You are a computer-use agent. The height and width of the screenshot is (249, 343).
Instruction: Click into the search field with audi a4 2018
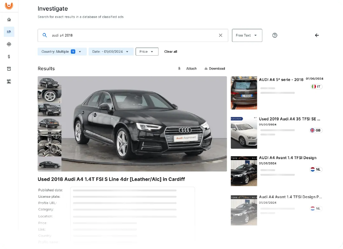point(133,35)
